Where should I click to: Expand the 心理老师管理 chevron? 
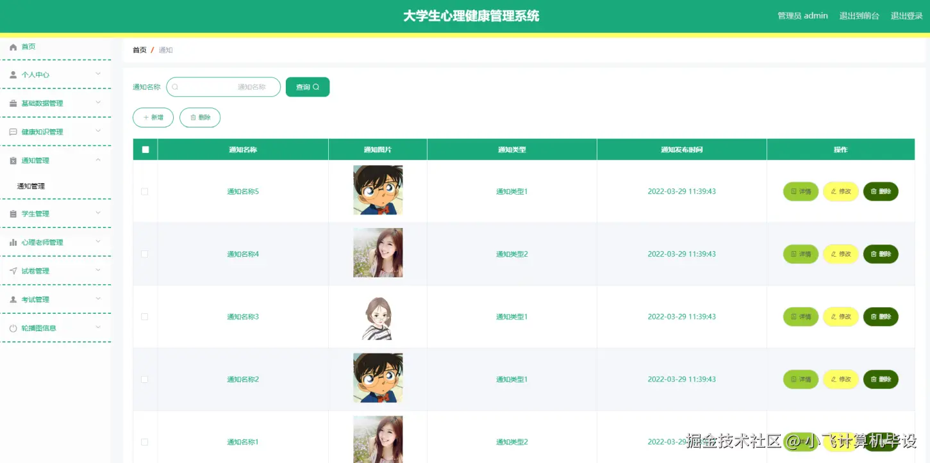(98, 241)
